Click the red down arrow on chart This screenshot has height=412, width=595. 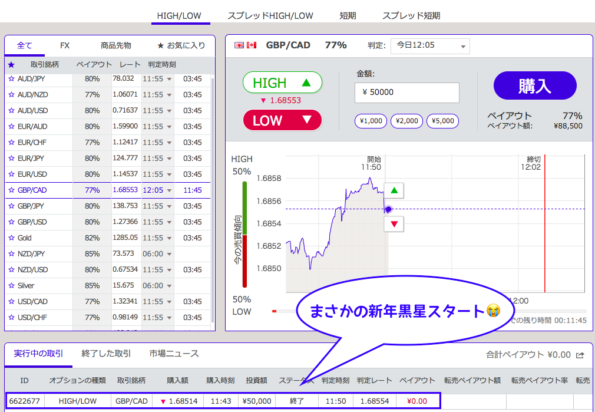[394, 224]
